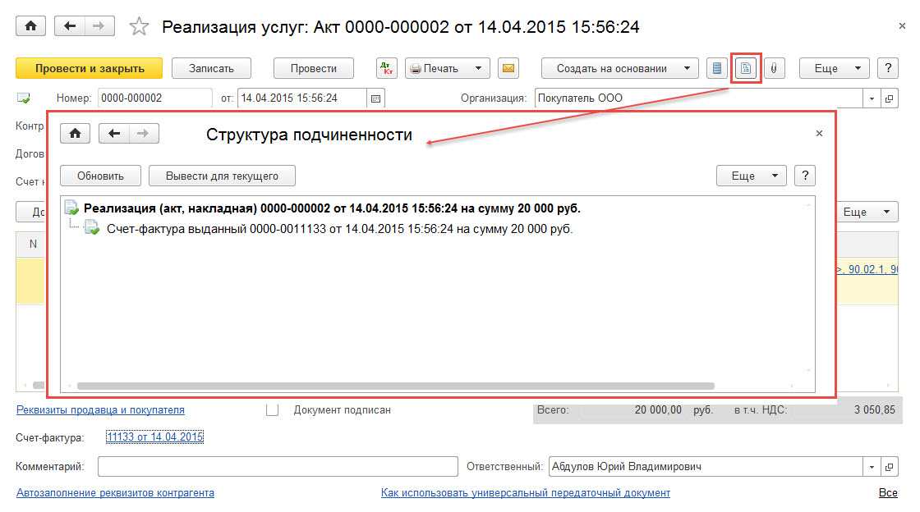Open the Еще menu in main toolbar
Viewport: 920px width, 512px height.
point(834,68)
